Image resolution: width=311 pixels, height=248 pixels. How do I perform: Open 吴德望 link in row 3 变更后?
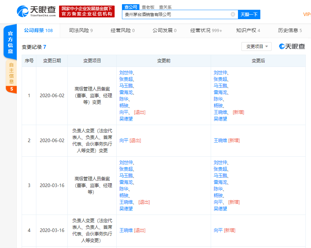tap(220, 208)
